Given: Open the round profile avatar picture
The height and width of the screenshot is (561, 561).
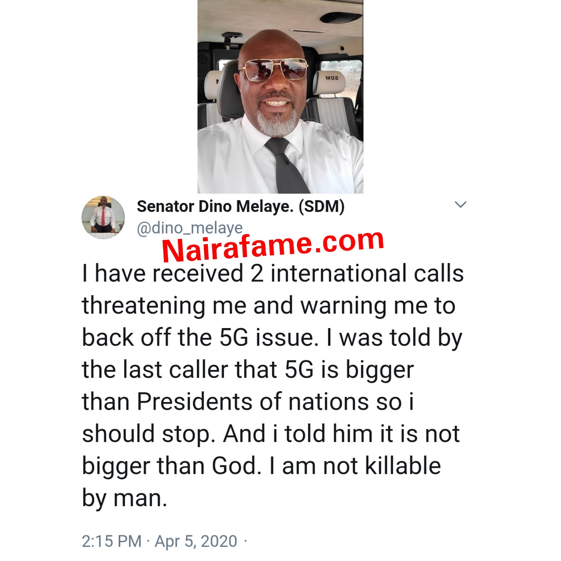Looking at the screenshot, I should point(103,217).
